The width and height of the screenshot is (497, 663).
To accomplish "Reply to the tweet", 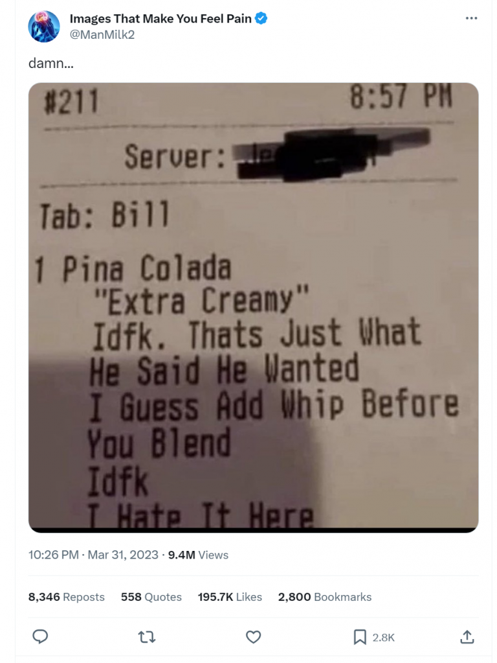I will (40, 638).
